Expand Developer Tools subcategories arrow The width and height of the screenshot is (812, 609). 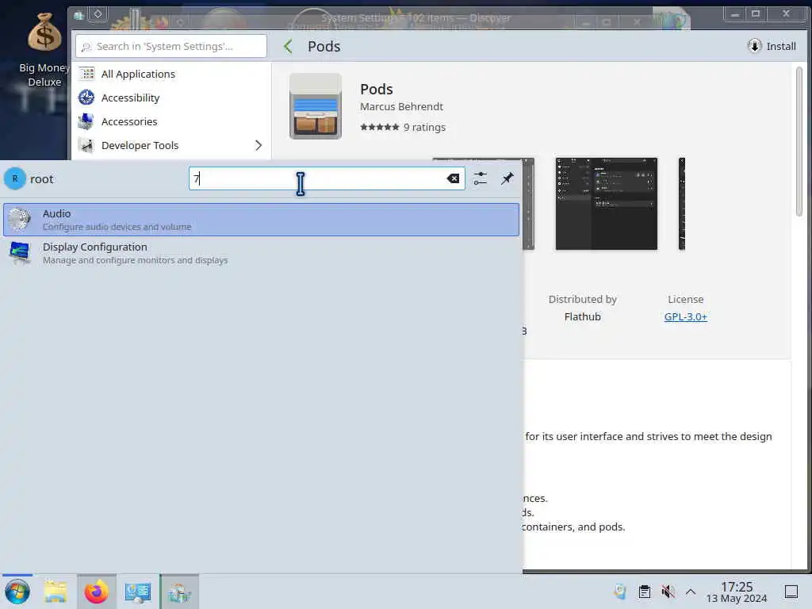tap(259, 146)
